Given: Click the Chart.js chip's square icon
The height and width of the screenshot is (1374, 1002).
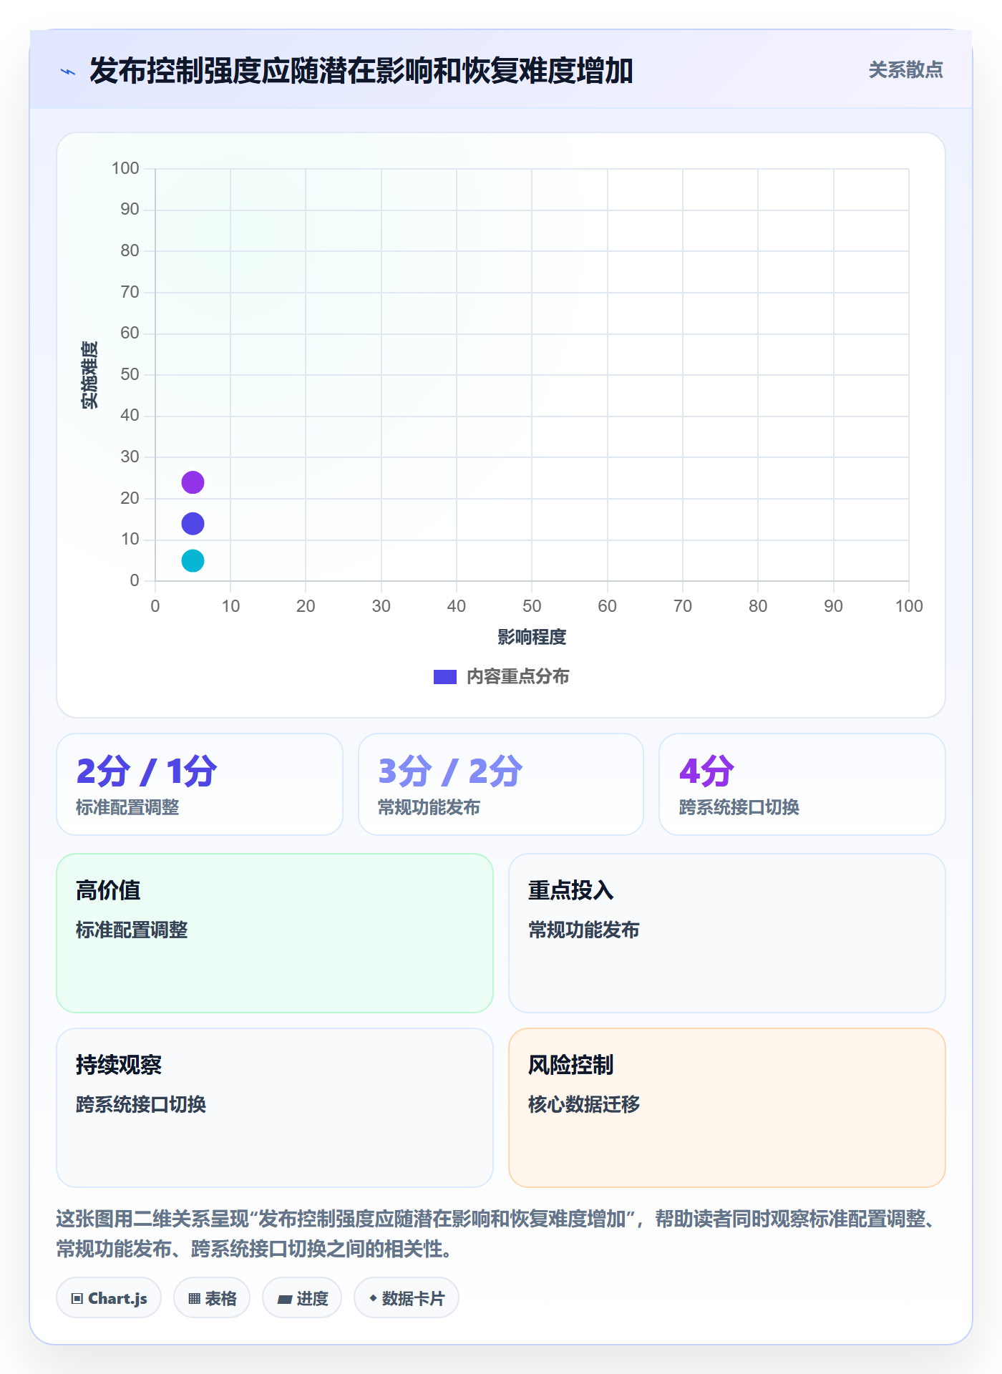Looking at the screenshot, I should (77, 1299).
